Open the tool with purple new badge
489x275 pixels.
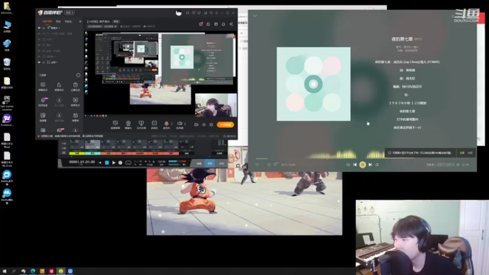[43, 101]
